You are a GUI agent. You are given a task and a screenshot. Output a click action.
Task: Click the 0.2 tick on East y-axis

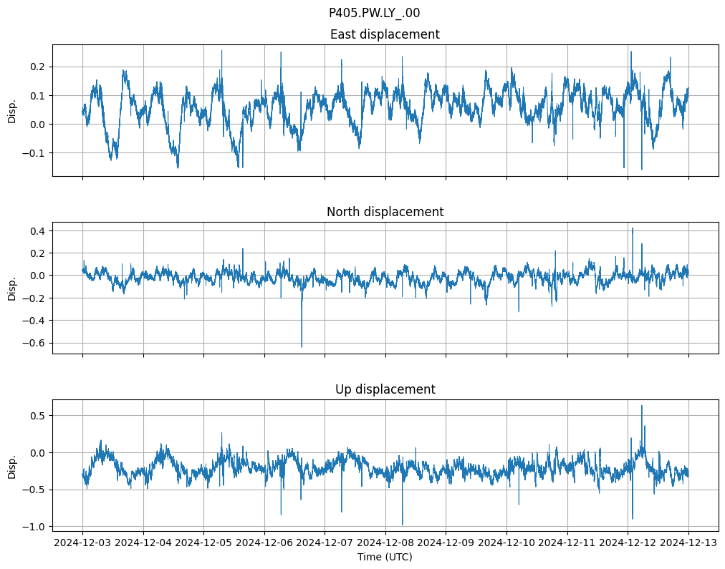tap(37, 67)
